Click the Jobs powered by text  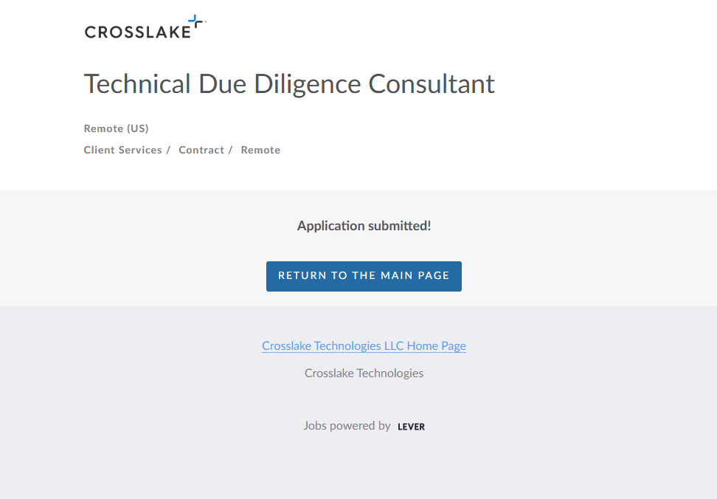coord(347,426)
